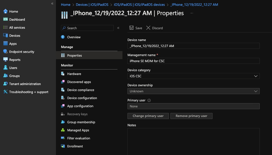Open the Device compliance menu item

(81, 90)
